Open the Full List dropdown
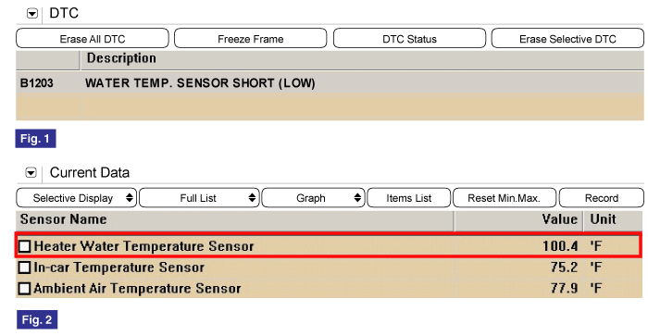648x336 pixels. 199,198
